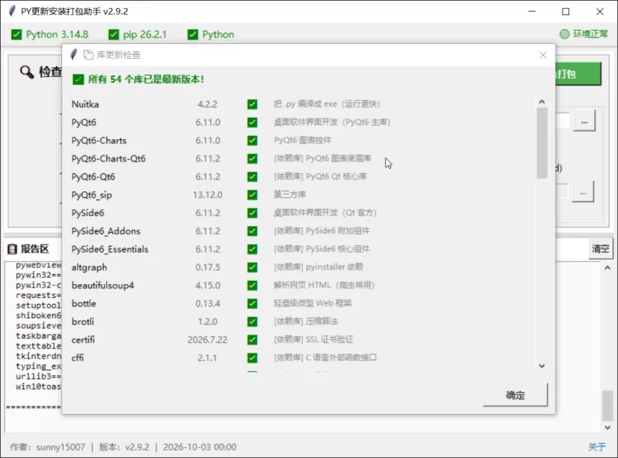Click the report area scrollbar thumb
This screenshot has width=618, height=458.
[x=607, y=406]
